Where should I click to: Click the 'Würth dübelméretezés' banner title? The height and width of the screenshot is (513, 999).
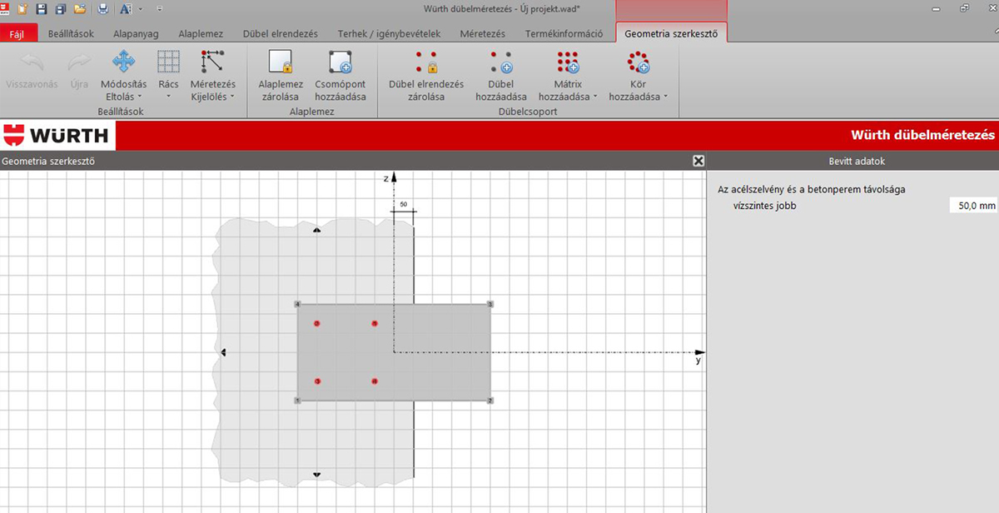pos(923,135)
